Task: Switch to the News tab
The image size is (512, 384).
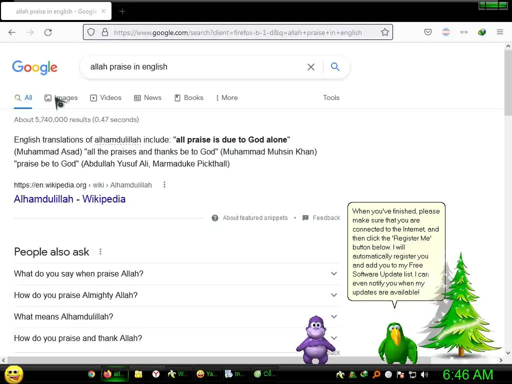Action: [148, 97]
